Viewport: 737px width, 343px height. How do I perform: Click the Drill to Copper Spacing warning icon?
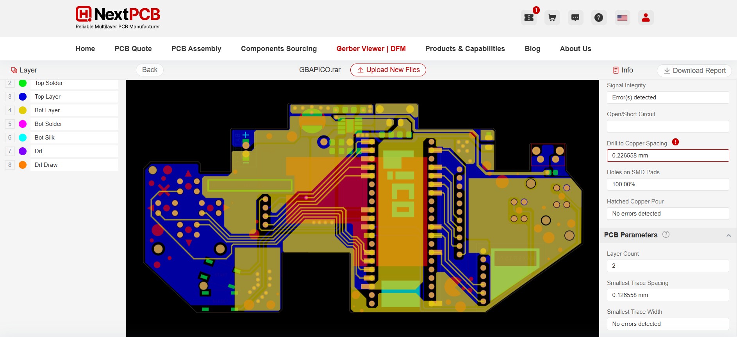click(675, 142)
